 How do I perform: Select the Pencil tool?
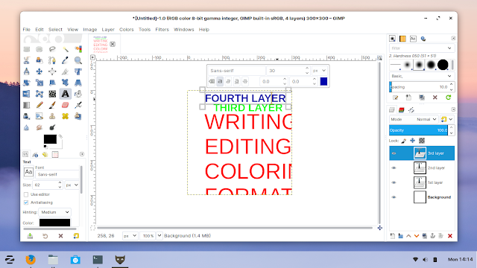click(40, 105)
